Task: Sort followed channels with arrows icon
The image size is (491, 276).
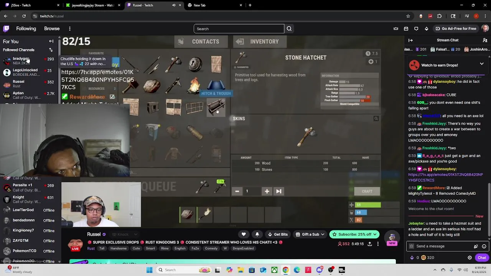Action: click(x=51, y=50)
